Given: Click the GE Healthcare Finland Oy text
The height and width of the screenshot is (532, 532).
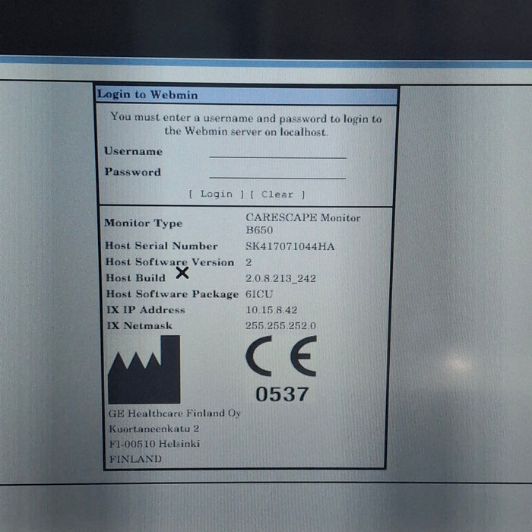Looking at the screenshot, I should click(175, 413).
